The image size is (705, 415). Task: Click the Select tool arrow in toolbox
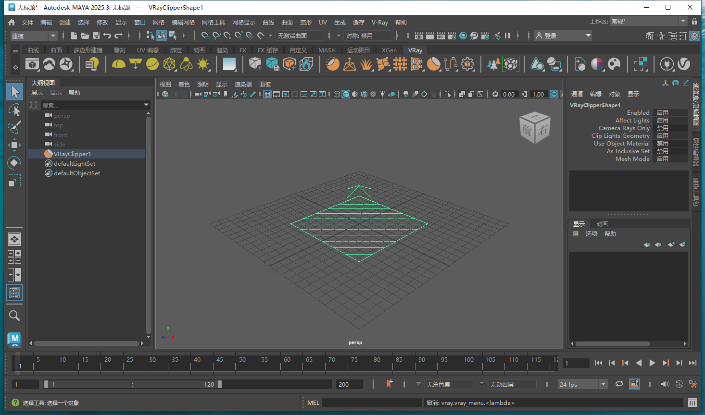[14, 92]
